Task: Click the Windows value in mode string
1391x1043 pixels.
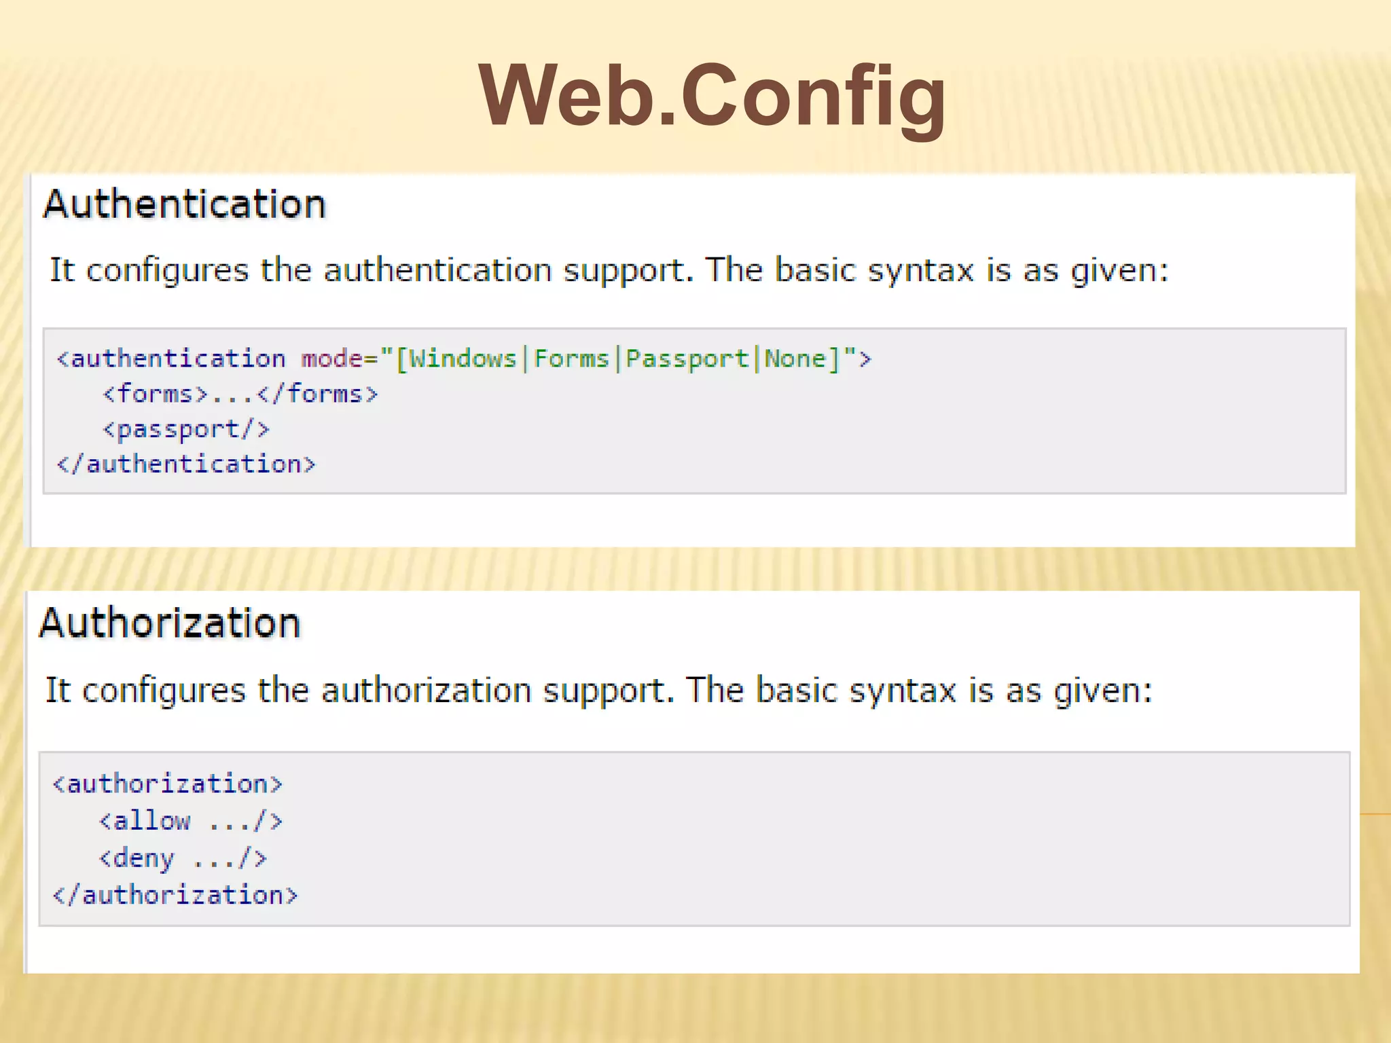Action: point(463,359)
